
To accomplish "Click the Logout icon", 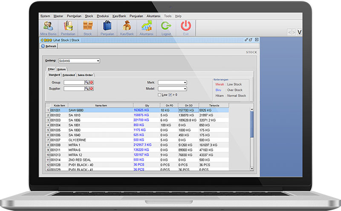I will pos(166,27).
